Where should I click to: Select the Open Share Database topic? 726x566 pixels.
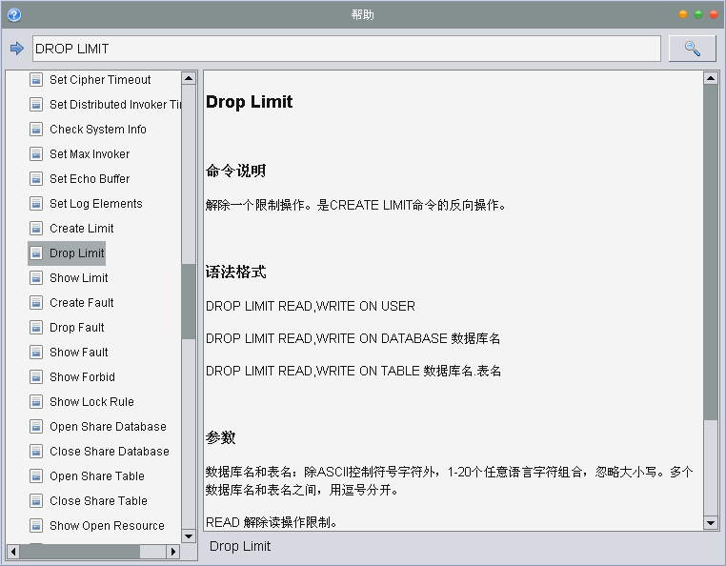click(x=108, y=427)
